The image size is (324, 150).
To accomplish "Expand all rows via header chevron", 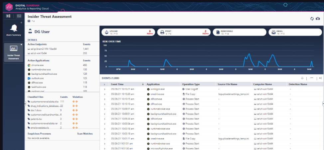I will tap(104, 85).
